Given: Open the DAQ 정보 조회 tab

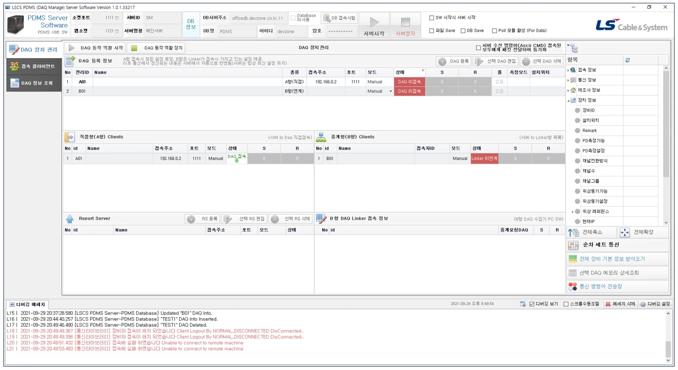Looking at the screenshot, I should pyautogui.click(x=34, y=83).
